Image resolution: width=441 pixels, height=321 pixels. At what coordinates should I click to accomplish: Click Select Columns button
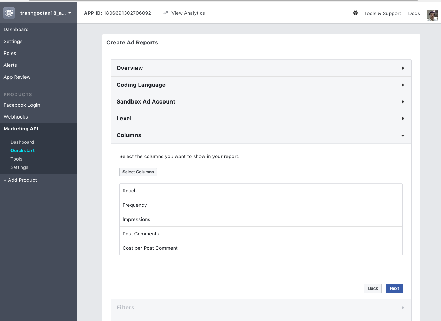[138, 172]
